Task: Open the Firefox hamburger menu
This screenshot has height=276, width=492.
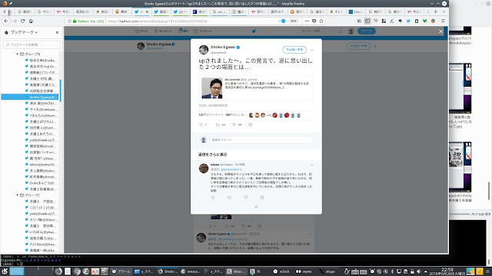Action: [x=443, y=21]
